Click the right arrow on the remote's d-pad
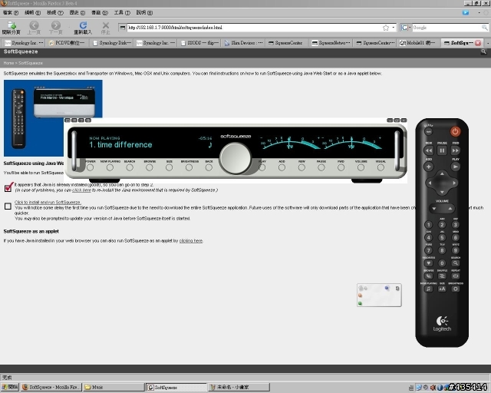Screen dimensions: 491x393 (x=453, y=183)
